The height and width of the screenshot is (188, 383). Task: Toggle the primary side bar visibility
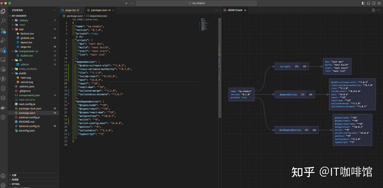pos(364,3)
